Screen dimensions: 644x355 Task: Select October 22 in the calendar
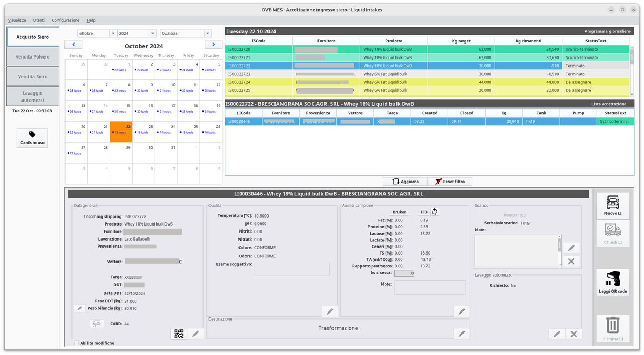[121, 132]
